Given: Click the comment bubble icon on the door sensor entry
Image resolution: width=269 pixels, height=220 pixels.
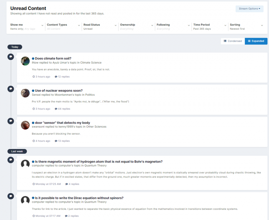Looking at the screenshot, I should pyautogui.click(x=11, y=121).
